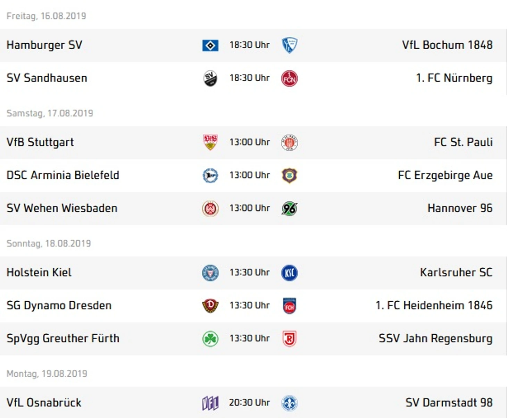
Task: Select DSC Arminia Bielefeld team name
Action: coord(63,175)
